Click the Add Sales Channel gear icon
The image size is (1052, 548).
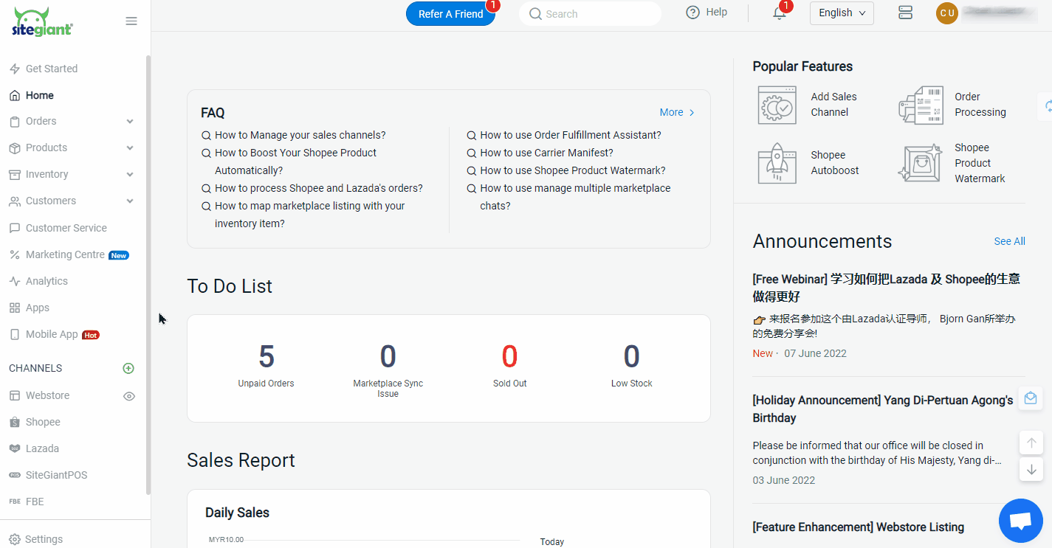coord(777,105)
